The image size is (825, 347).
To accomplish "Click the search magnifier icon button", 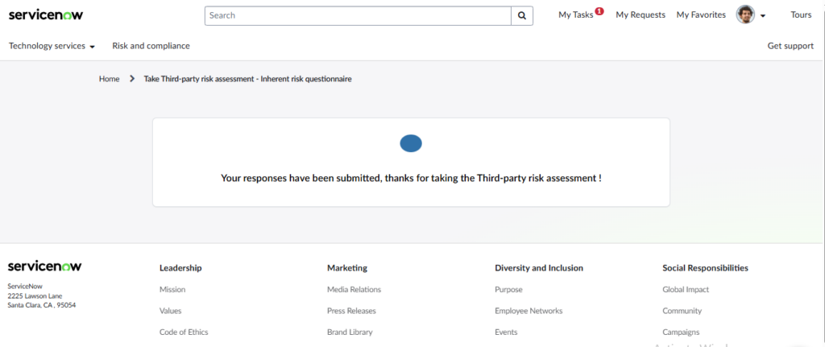I will click(522, 15).
